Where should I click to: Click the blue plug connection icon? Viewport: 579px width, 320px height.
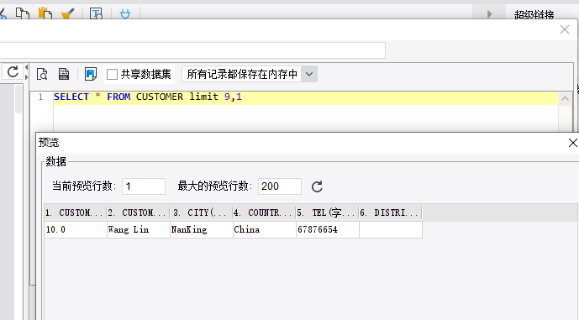pos(125,14)
